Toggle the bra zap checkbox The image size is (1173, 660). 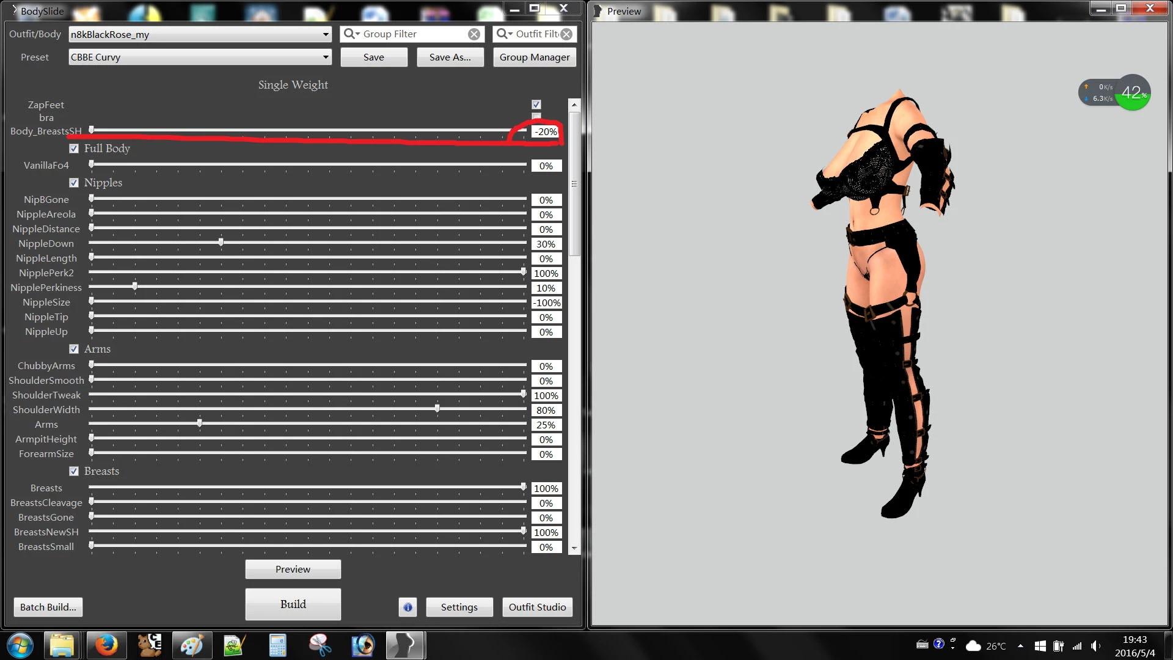coord(536,116)
